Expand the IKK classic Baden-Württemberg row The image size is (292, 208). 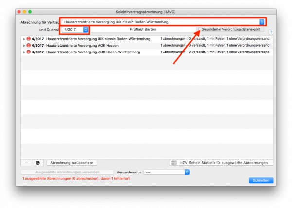click(x=24, y=39)
